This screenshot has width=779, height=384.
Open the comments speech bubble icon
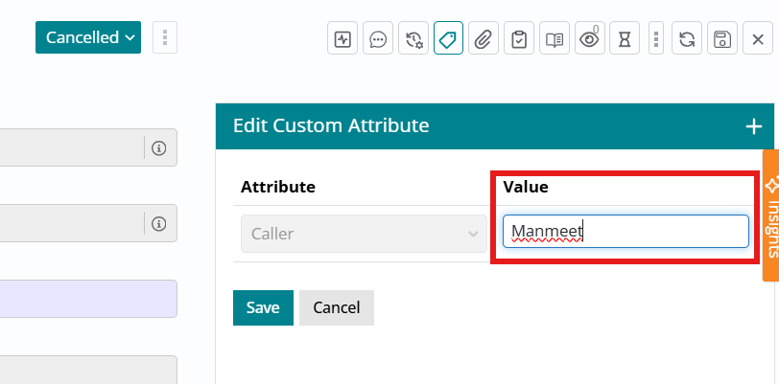pos(378,39)
